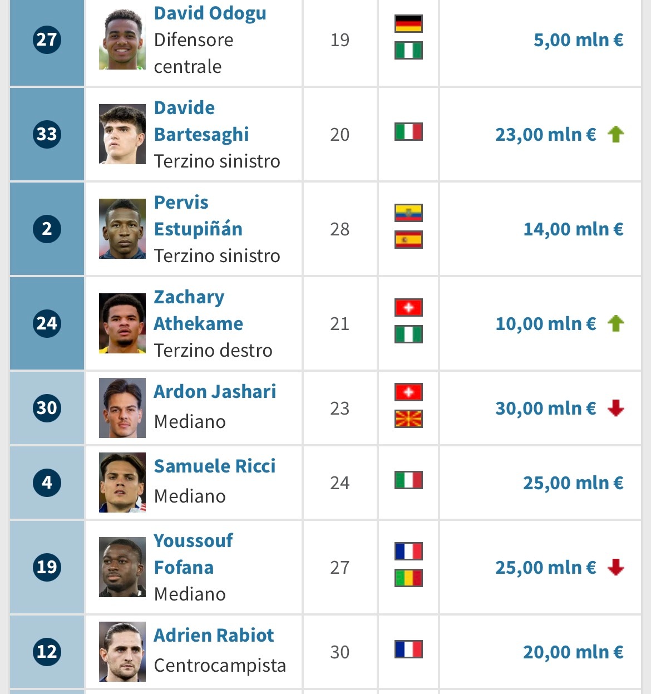
Task: Click Pervis Estupiñán's 14,00 mln € value
Action: coord(573,229)
